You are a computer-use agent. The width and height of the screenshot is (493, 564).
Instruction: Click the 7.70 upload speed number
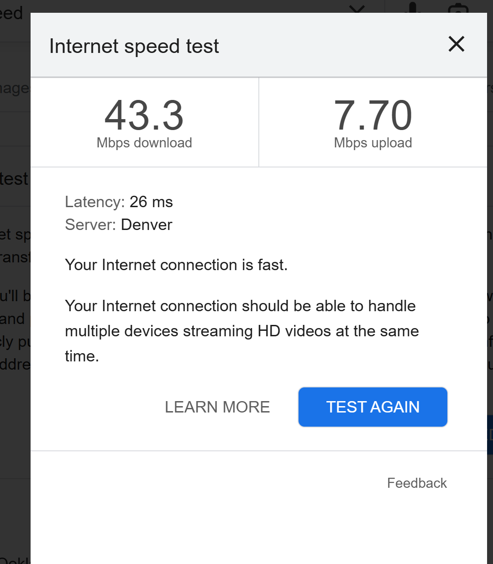373,115
